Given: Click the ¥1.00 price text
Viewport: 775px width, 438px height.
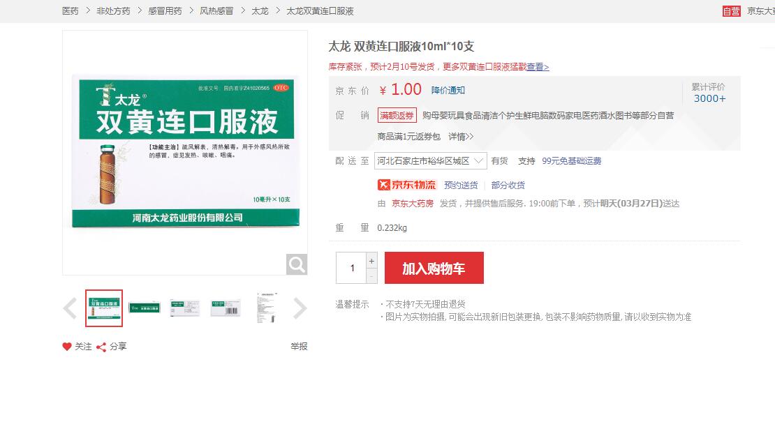Looking at the screenshot, I should coord(401,89).
